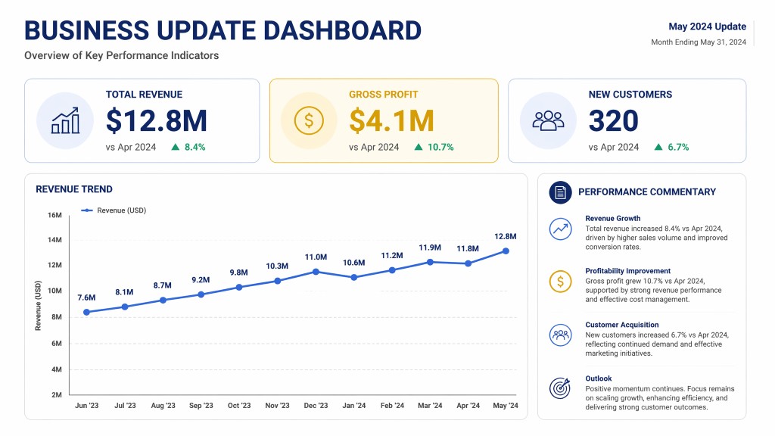Image resolution: width=775 pixels, height=436 pixels.
Task: Click the BUSINESS UPDATE DASHBOARD title
Action: point(223,30)
